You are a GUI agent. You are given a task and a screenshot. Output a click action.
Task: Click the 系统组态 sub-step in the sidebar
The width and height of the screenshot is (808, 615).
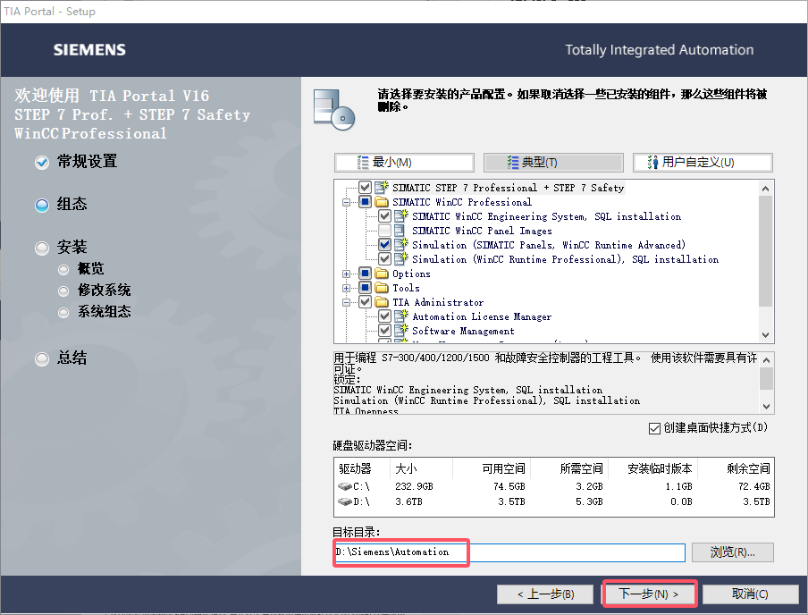104,311
